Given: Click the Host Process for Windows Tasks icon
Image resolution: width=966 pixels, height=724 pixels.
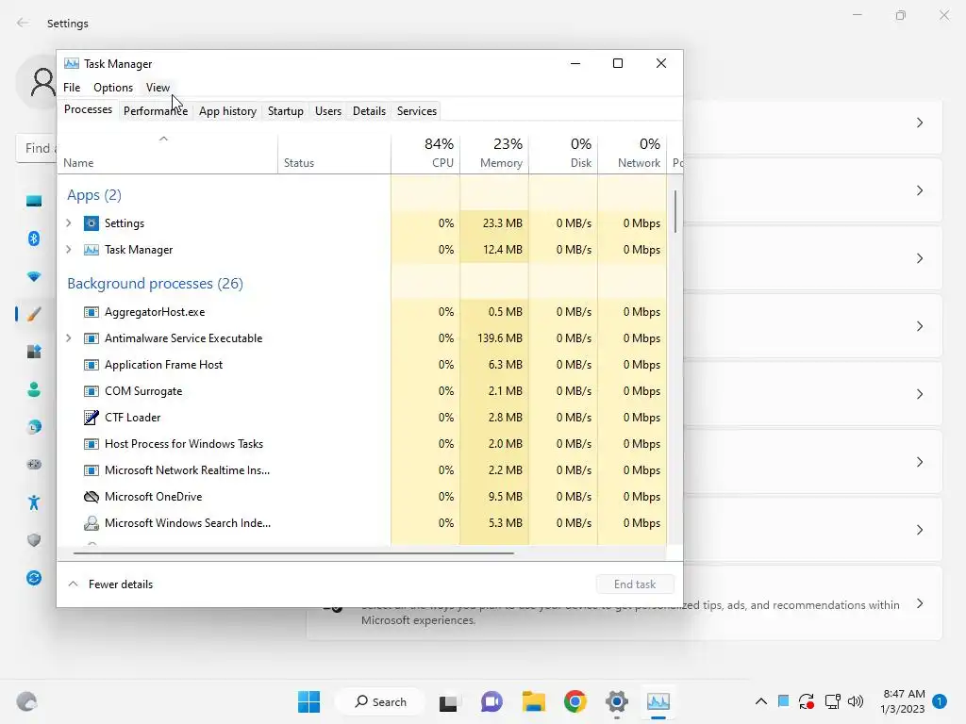Looking at the screenshot, I should (x=92, y=444).
